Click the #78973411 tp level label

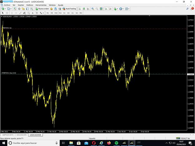tap(7, 28)
